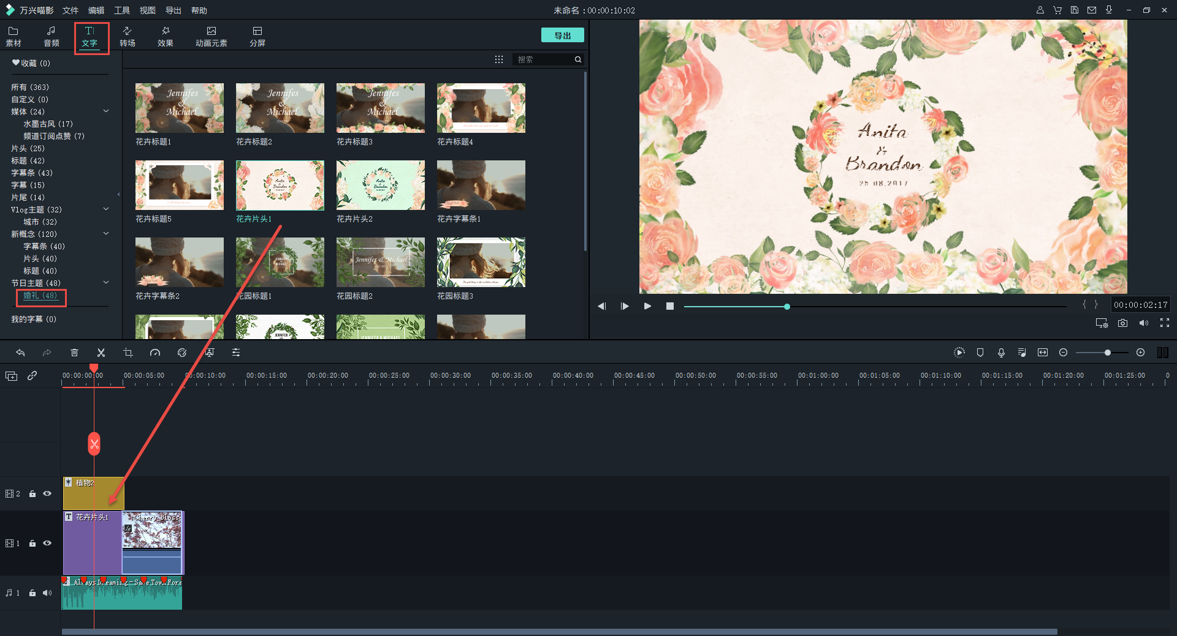Open the 转场 transitions tab
1177x636 pixels.
(x=128, y=36)
